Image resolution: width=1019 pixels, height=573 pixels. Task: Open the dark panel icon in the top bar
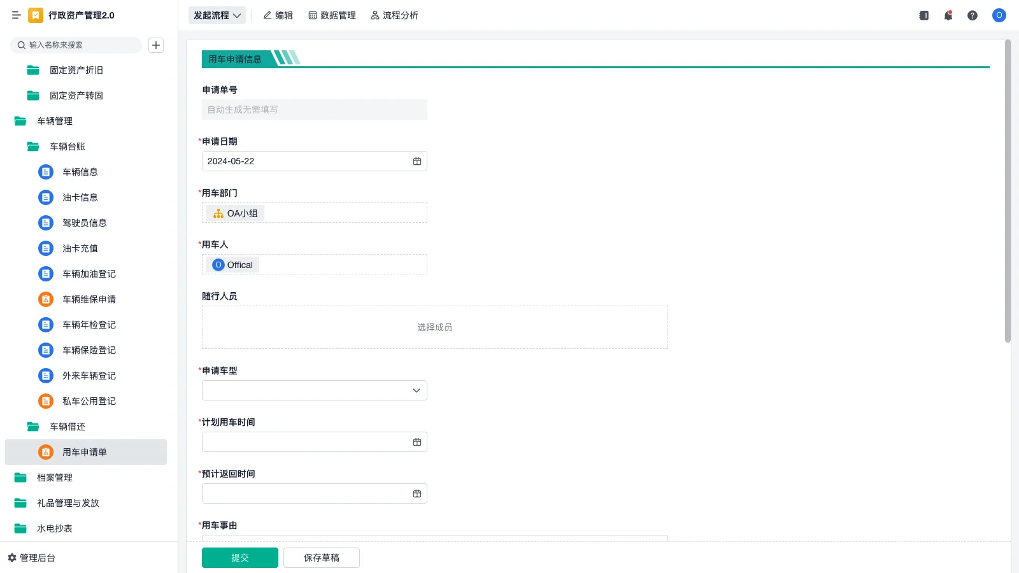(924, 15)
